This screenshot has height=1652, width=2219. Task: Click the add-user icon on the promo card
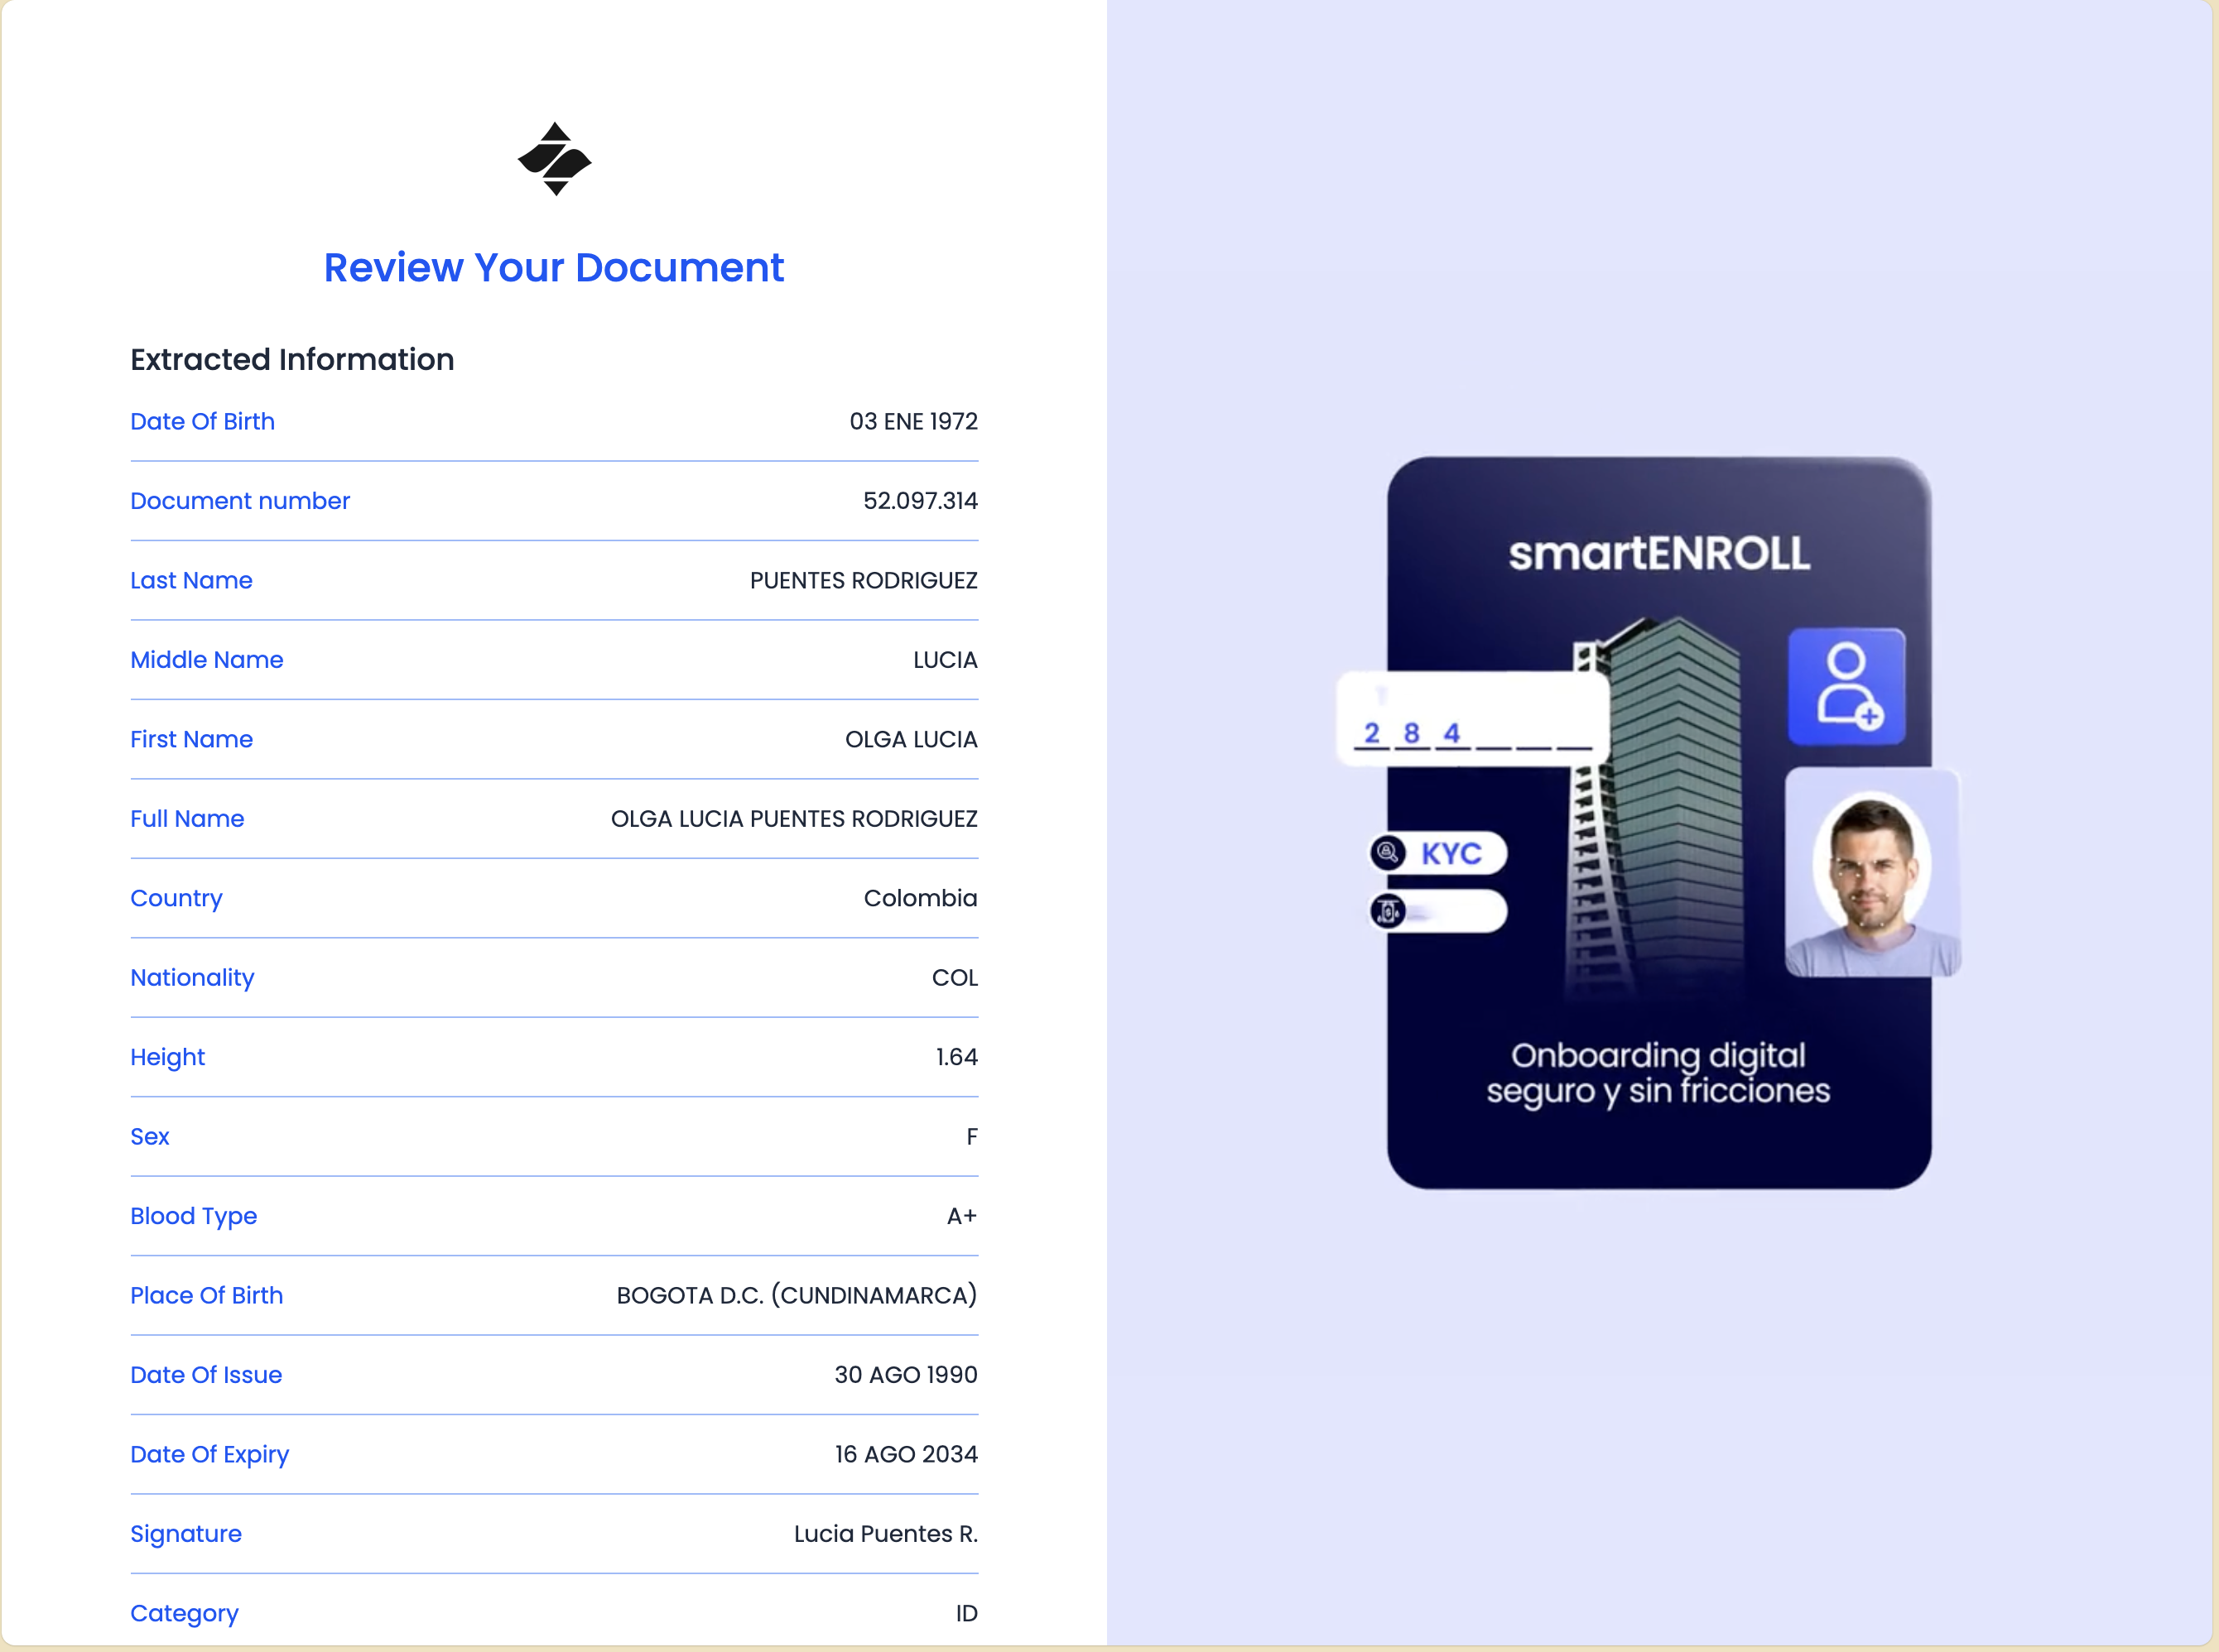(1846, 687)
